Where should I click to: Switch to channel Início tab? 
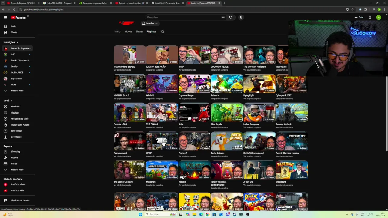point(117,31)
